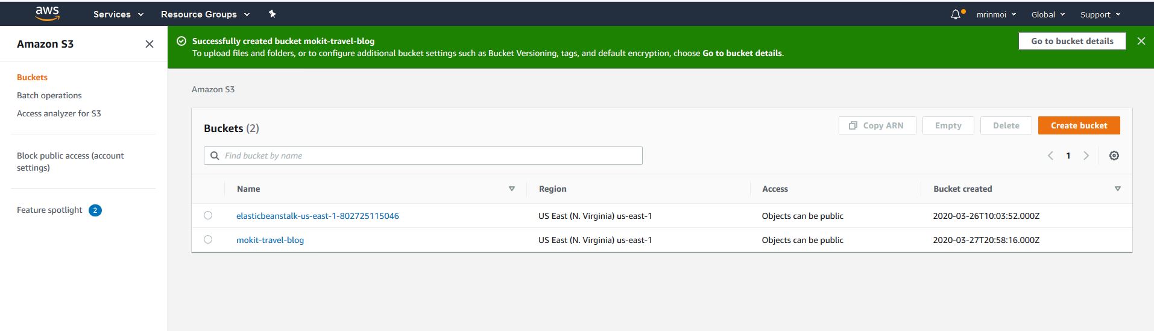Click the search magnifier icon
The width and height of the screenshot is (1154, 331).
click(215, 156)
